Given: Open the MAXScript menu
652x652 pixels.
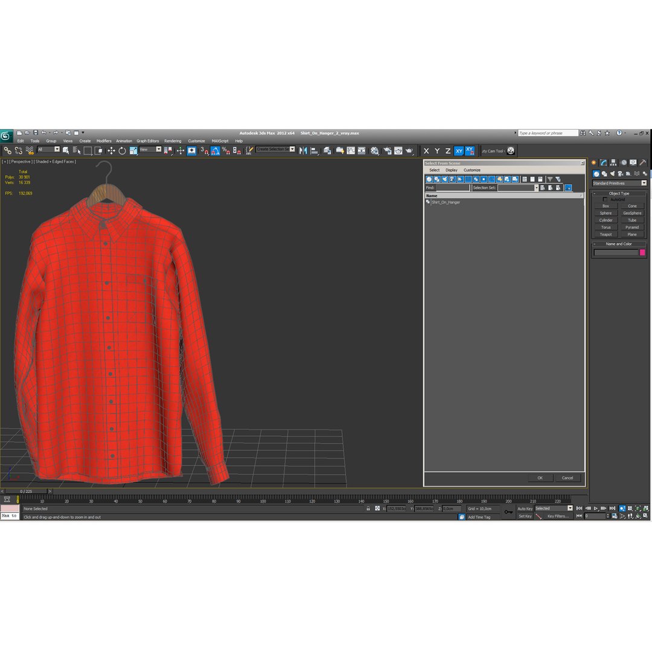Looking at the screenshot, I should 220,141.
